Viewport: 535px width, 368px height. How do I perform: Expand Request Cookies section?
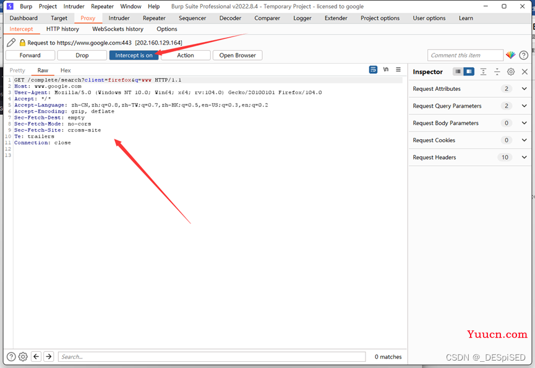click(469, 140)
